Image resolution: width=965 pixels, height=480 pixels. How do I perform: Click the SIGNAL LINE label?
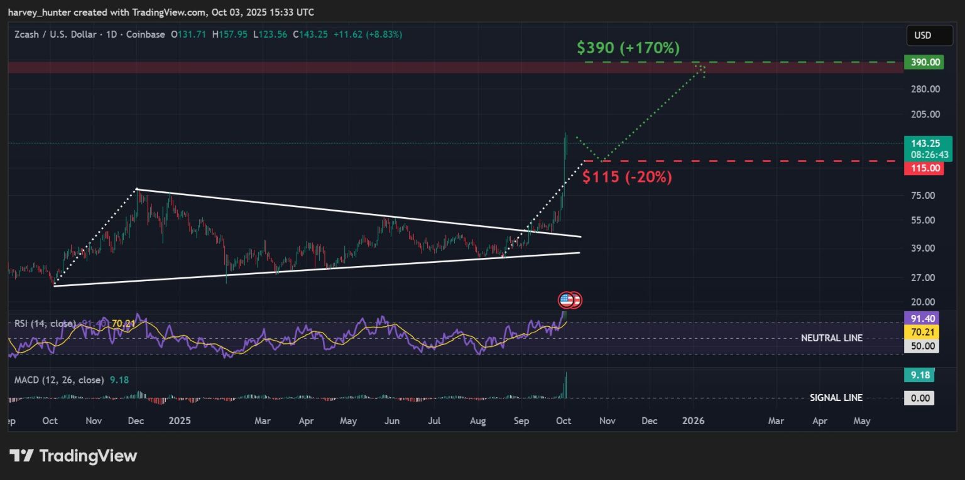point(836,398)
